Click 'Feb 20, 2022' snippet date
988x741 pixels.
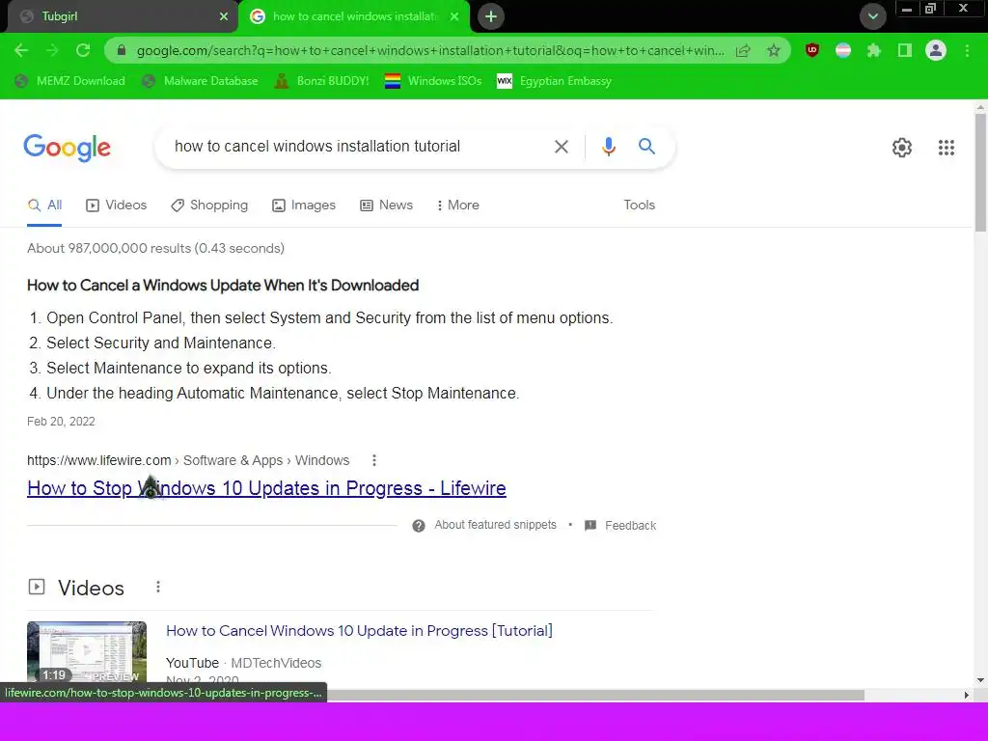click(x=61, y=422)
